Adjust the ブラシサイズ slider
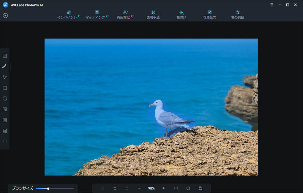This screenshot has height=193, width=303. point(55,189)
